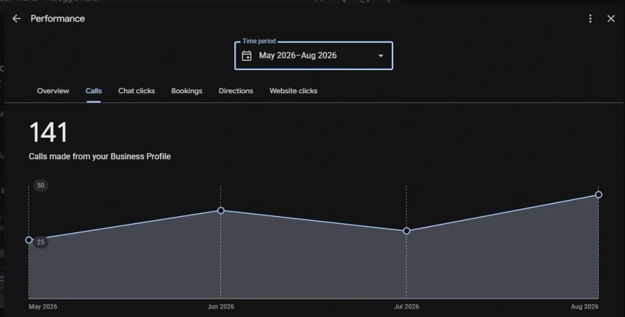The width and height of the screenshot is (625, 317).
Task: Expand the Time period dropdown arrow
Action: click(381, 55)
